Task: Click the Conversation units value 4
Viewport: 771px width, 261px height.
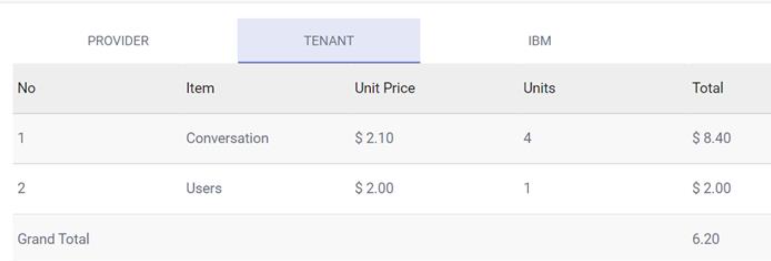Action: pyautogui.click(x=528, y=138)
